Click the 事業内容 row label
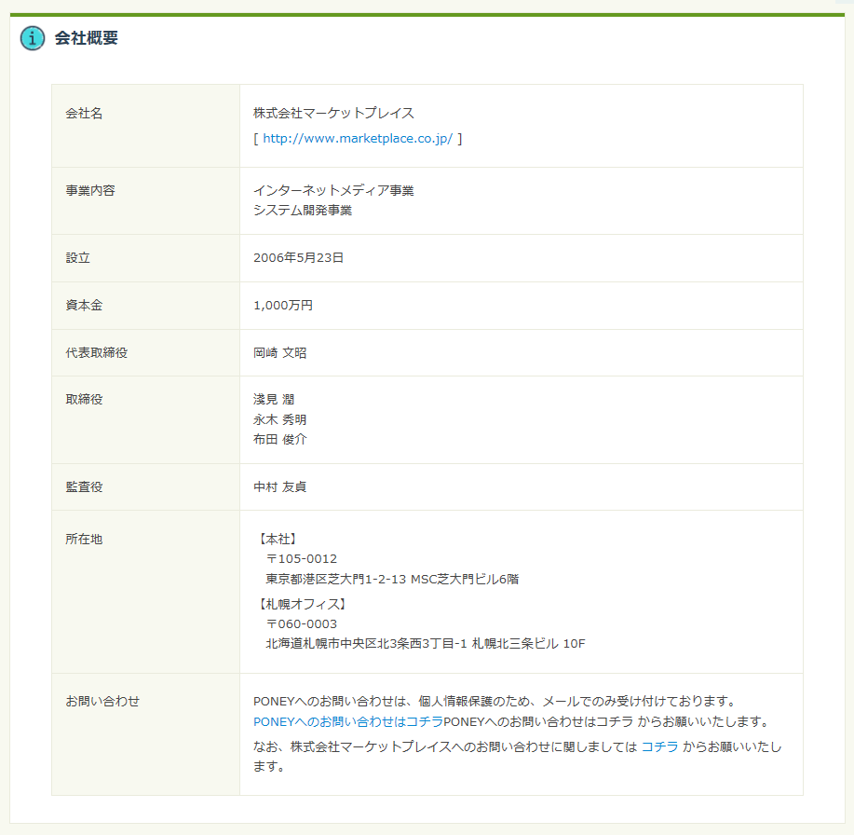Image resolution: width=854 pixels, height=835 pixels. coord(90,191)
